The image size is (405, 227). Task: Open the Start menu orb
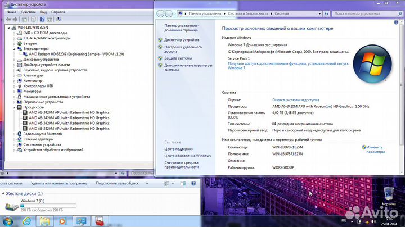[7, 221]
